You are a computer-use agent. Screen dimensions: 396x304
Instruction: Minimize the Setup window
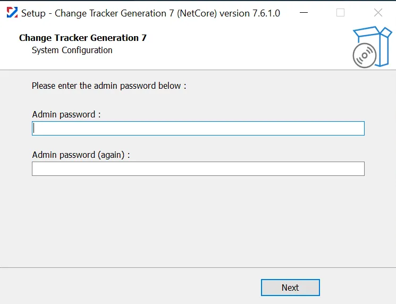click(x=304, y=12)
